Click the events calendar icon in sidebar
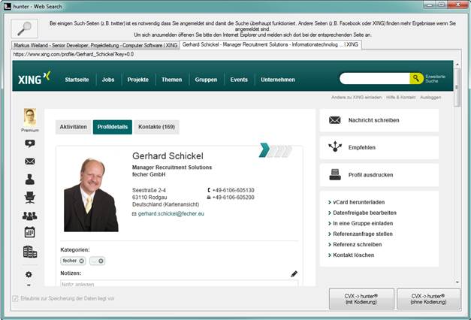Image resolution: width=471 pixels, height=320 pixels. click(30, 233)
